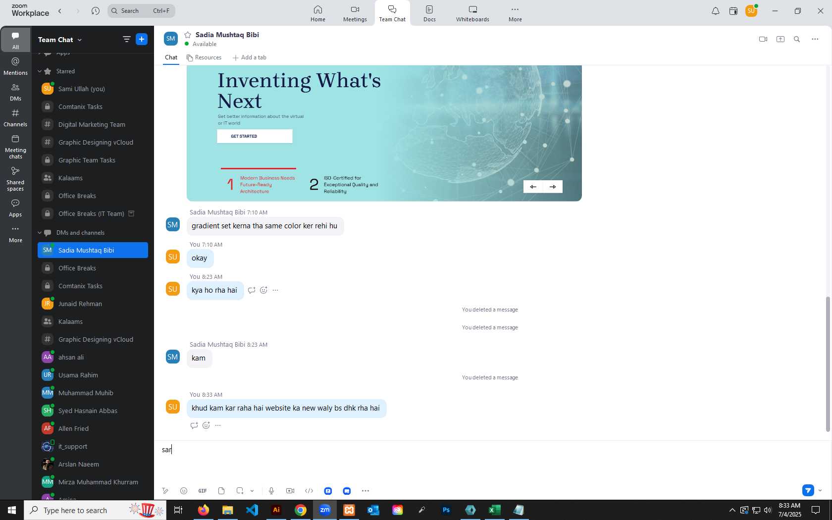832x520 pixels.
Task: Open Shared spaces in left rail
Action: click(15, 178)
